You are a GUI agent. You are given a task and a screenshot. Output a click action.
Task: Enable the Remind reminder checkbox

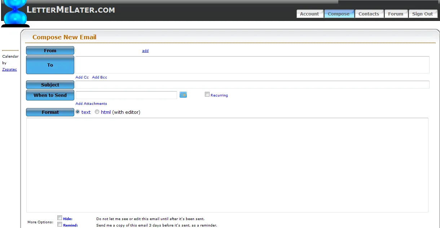pyautogui.click(x=60, y=224)
